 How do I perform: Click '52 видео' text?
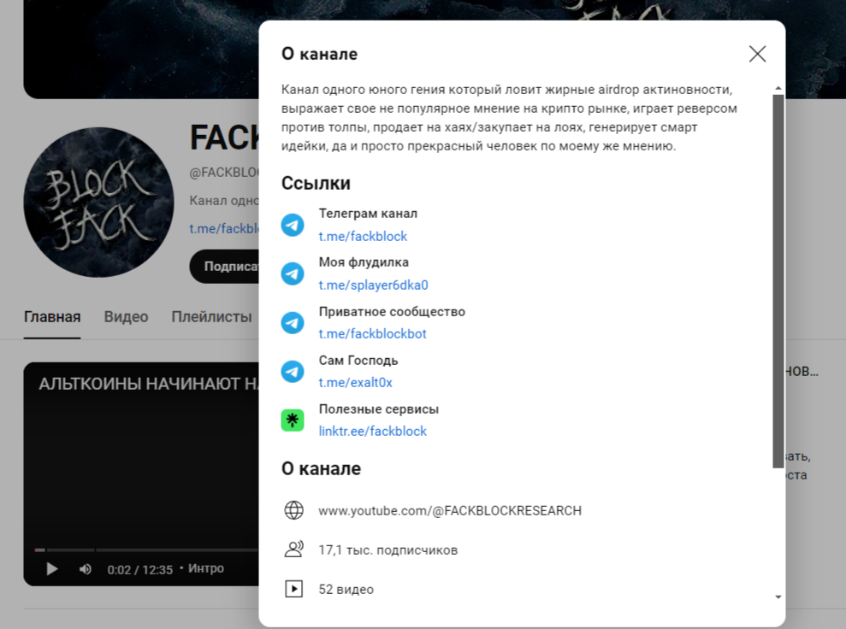coord(346,589)
